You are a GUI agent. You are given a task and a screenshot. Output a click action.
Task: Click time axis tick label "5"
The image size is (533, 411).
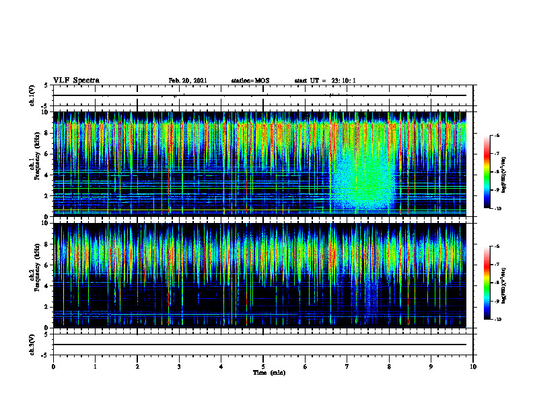(x=263, y=367)
